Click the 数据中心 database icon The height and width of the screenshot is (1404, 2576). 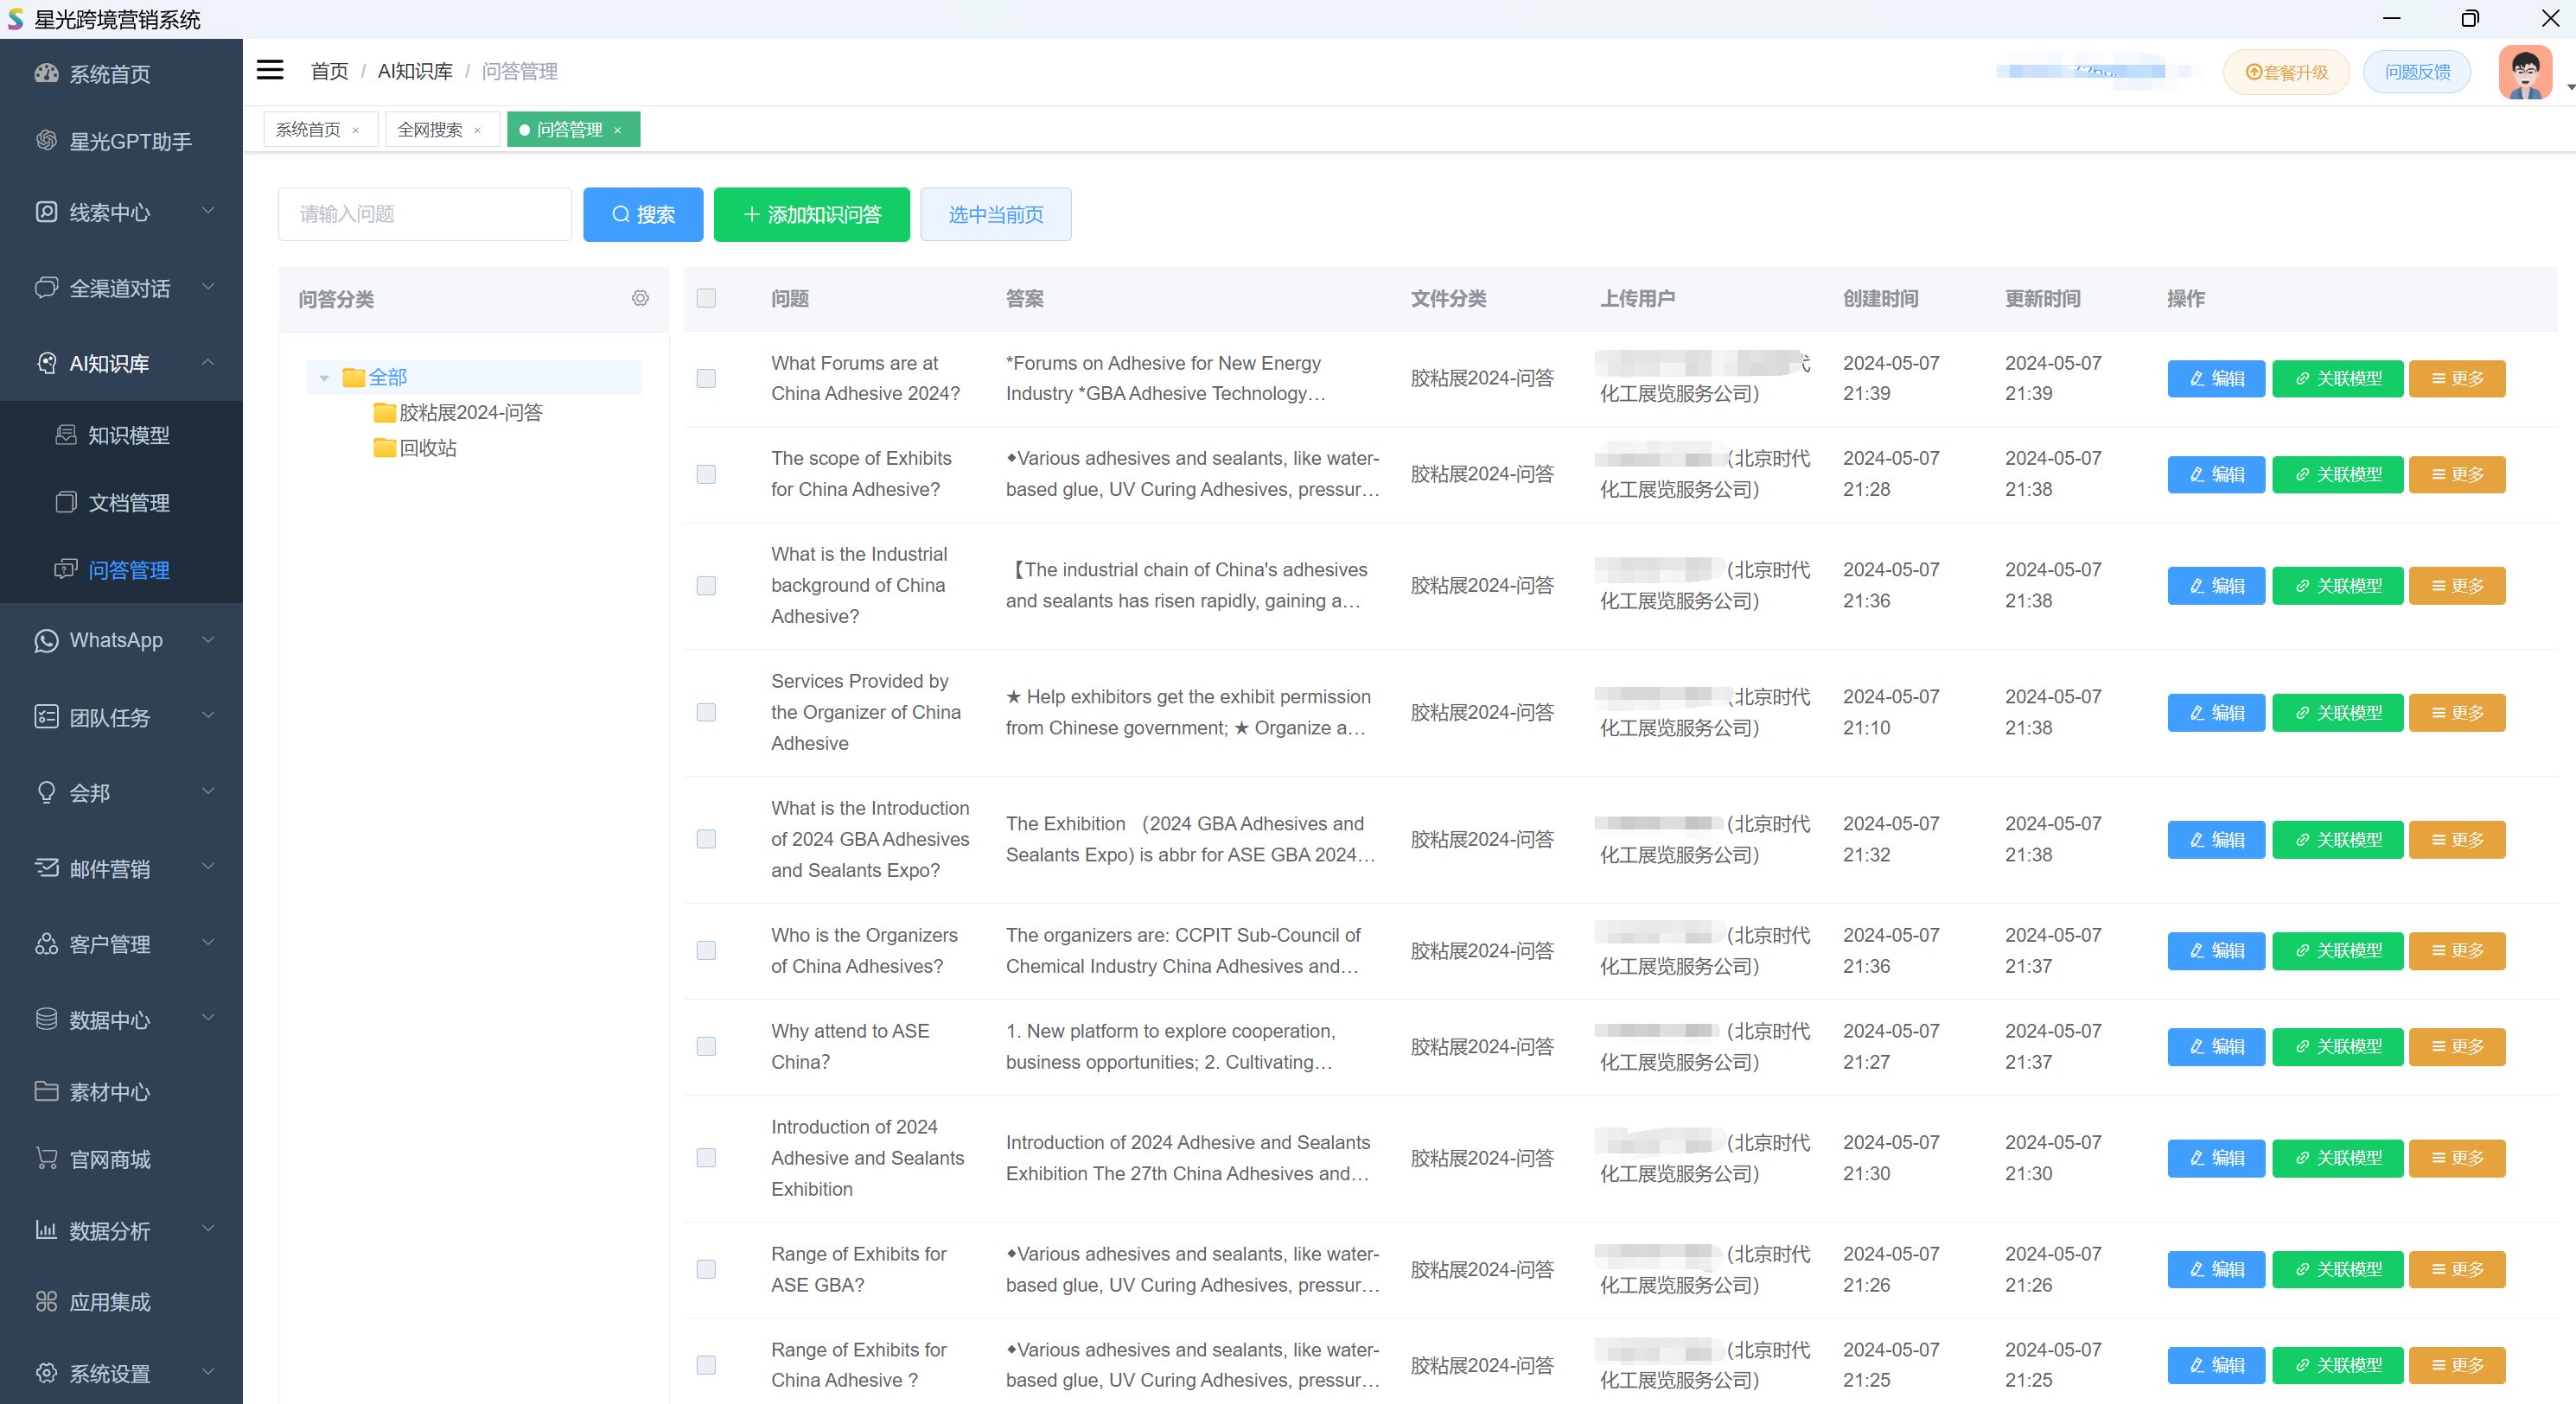pos(46,1019)
